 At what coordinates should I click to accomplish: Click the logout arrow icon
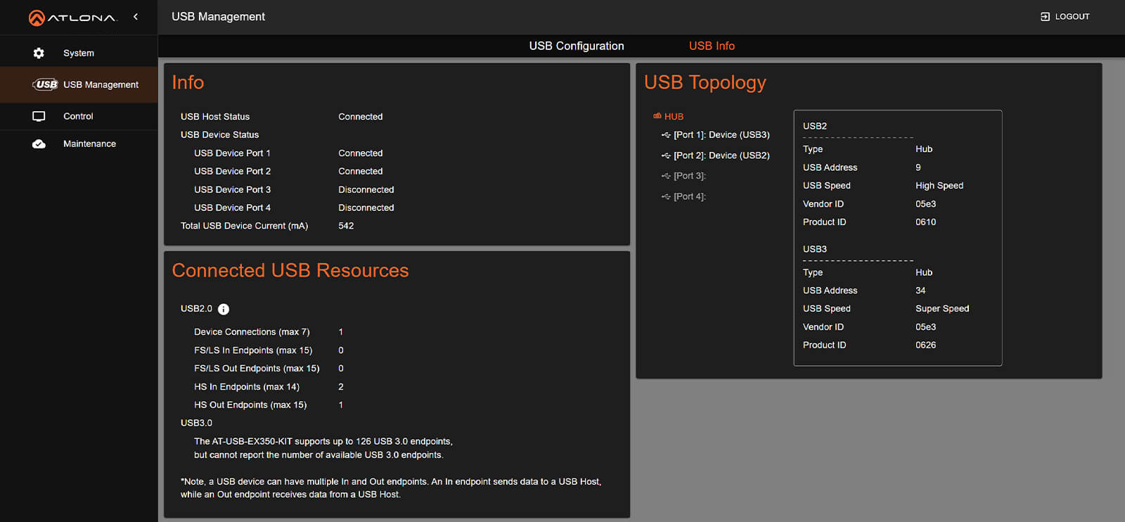(1045, 16)
